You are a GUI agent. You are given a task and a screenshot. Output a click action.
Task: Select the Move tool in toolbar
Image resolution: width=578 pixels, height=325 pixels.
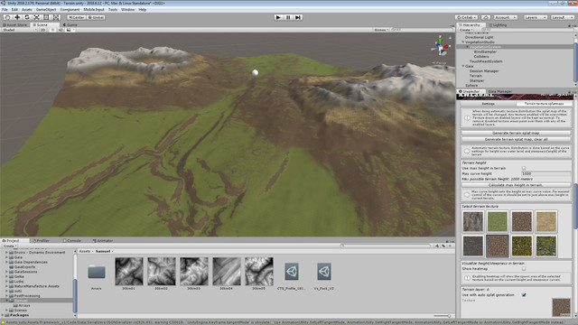click(x=17, y=17)
